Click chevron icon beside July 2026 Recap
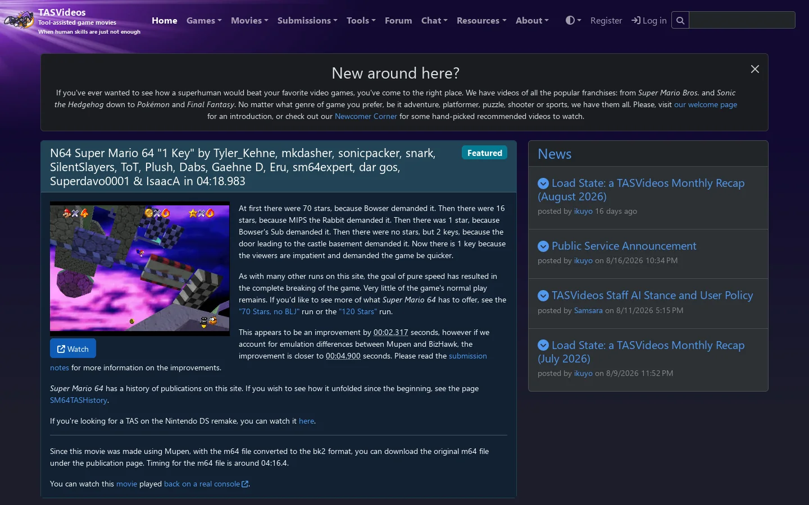The width and height of the screenshot is (809, 505). [543, 346]
